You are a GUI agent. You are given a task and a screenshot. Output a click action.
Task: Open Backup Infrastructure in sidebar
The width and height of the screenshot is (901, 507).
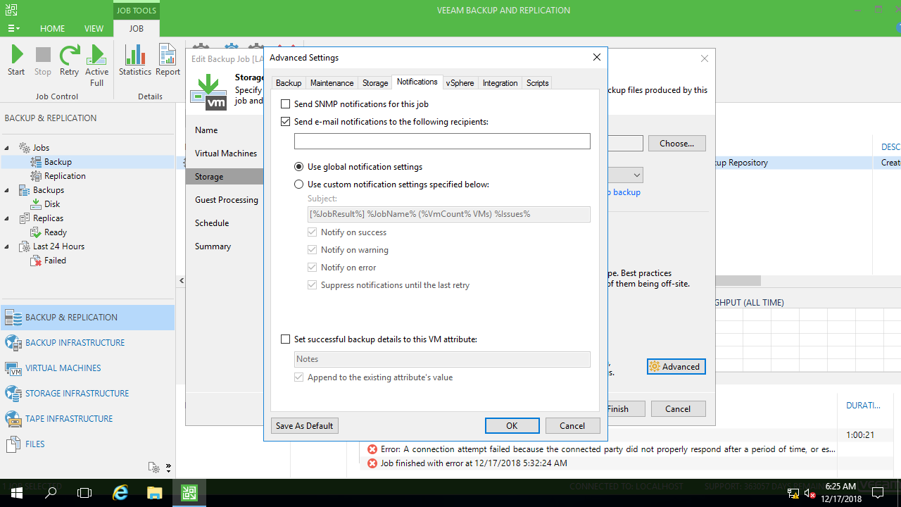point(75,343)
